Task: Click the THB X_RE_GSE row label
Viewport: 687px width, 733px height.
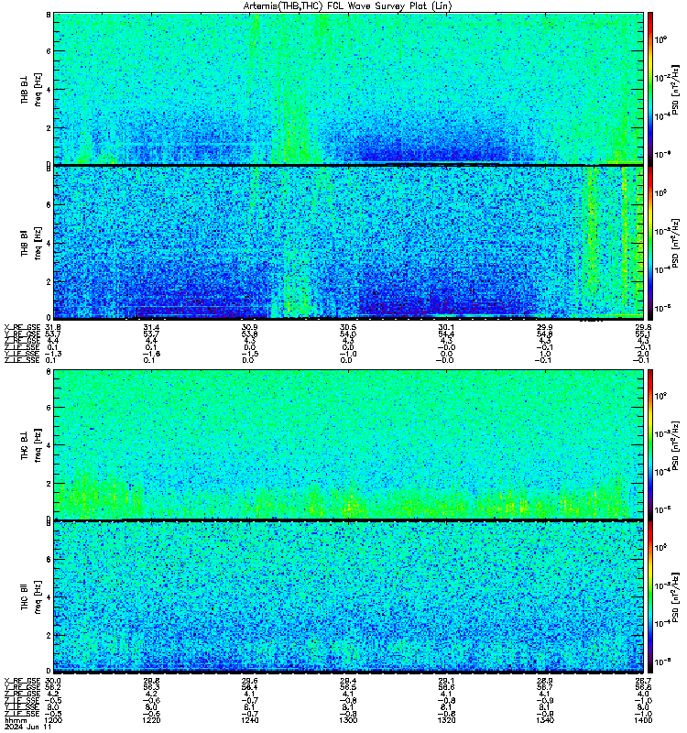Action: (22, 327)
